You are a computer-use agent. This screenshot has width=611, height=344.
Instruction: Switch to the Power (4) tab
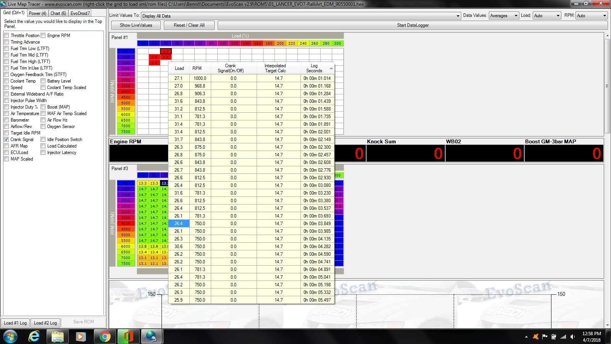point(37,13)
